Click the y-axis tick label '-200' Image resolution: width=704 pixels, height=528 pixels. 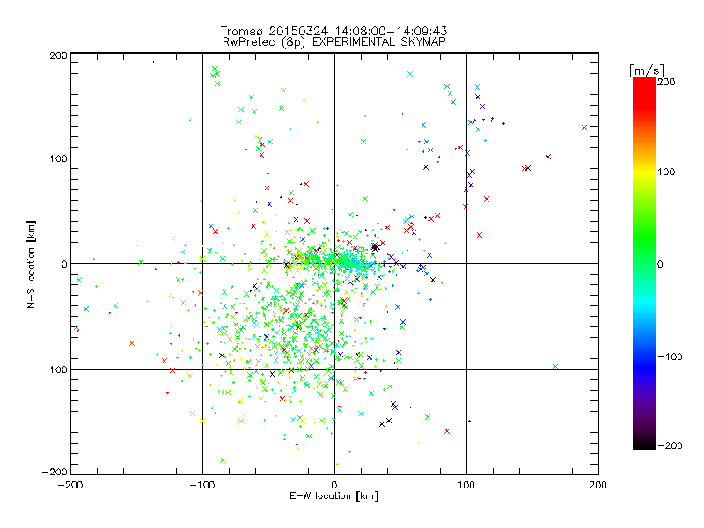pos(55,472)
